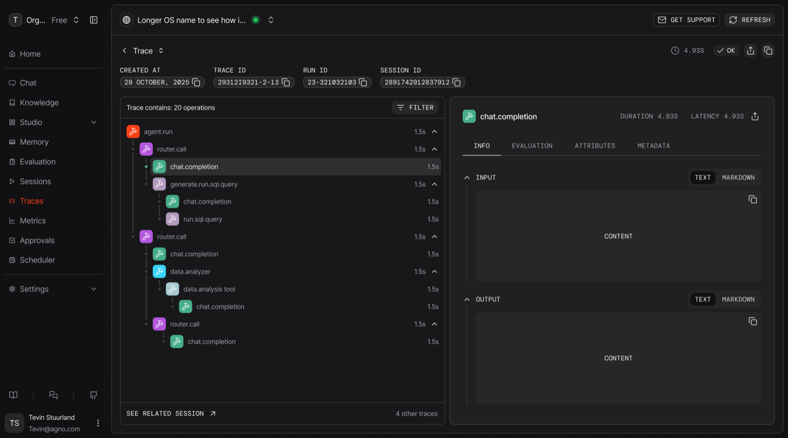Open the Filter operations button

pyautogui.click(x=415, y=107)
